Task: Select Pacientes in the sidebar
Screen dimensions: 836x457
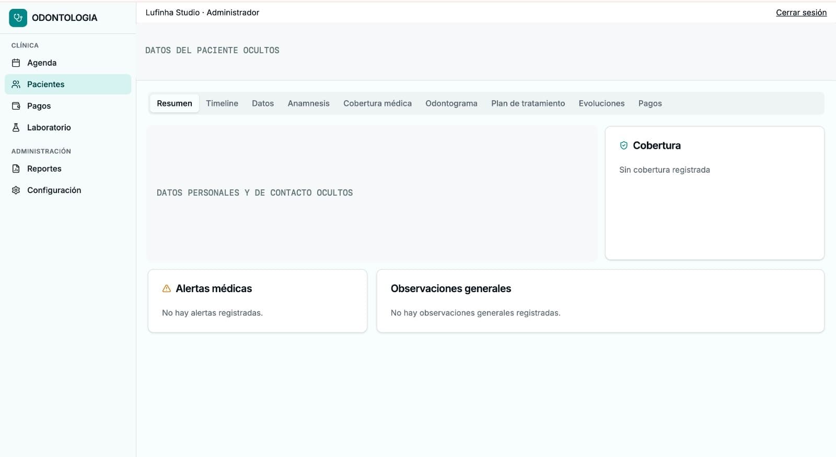Action: click(x=68, y=85)
